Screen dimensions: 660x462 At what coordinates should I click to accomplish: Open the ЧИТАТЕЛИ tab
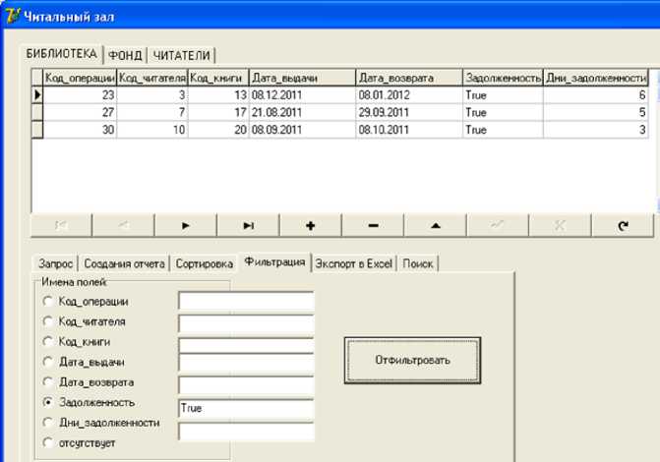183,55
